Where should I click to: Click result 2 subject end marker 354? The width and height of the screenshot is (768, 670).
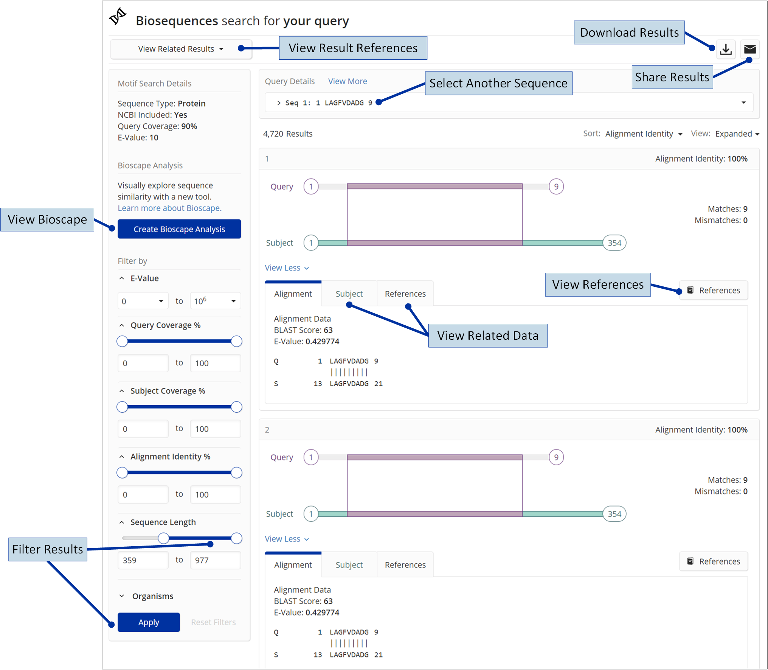point(614,514)
